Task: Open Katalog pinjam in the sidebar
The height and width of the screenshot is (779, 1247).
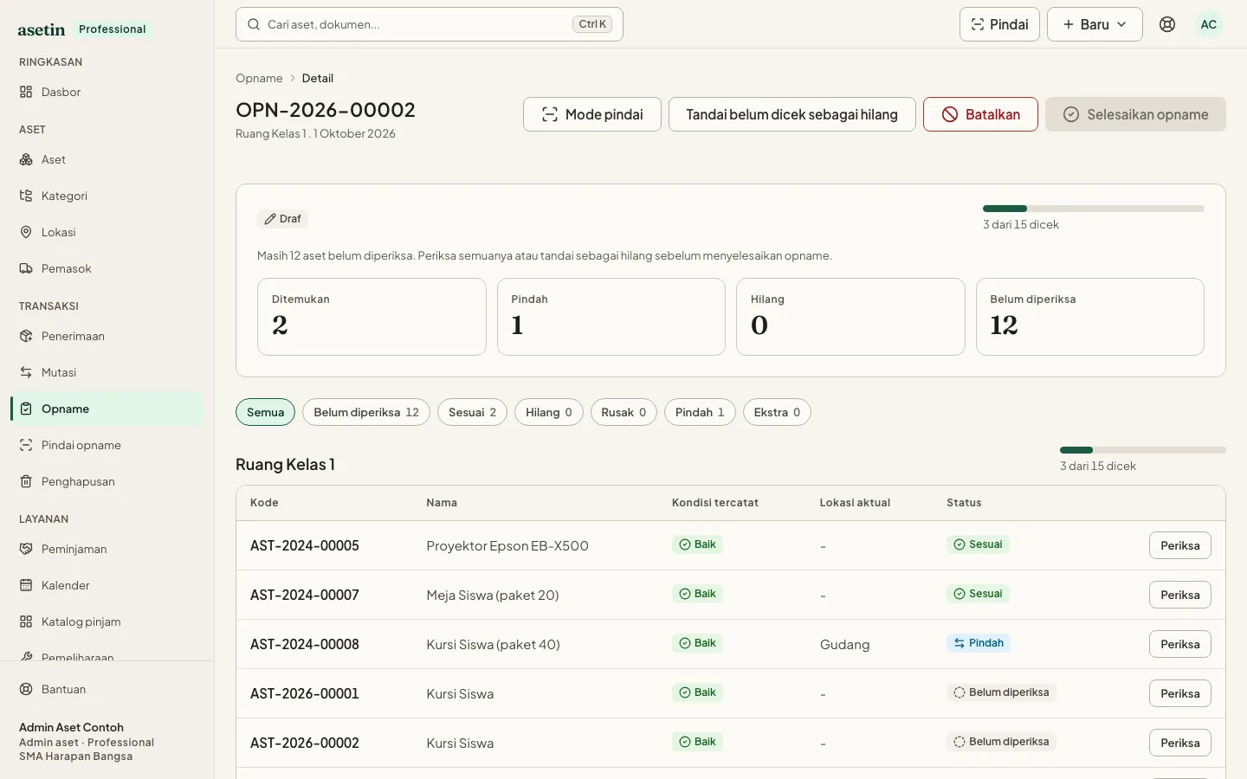Action: point(107,621)
